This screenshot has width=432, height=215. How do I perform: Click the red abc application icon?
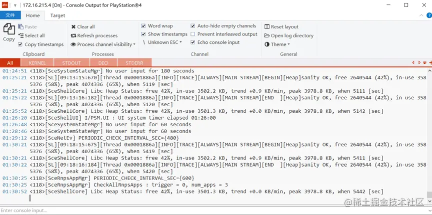5,5
